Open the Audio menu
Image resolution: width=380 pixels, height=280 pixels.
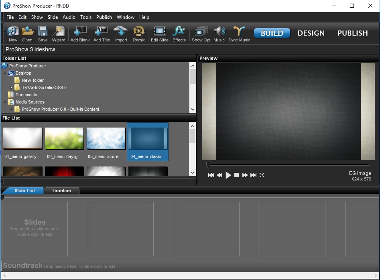click(69, 17)
